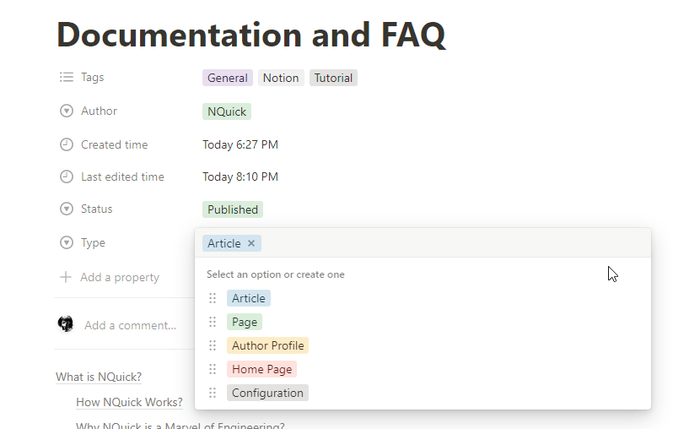Select the Page option
This screenshot has width=673, height=429.
click(245, 322)
